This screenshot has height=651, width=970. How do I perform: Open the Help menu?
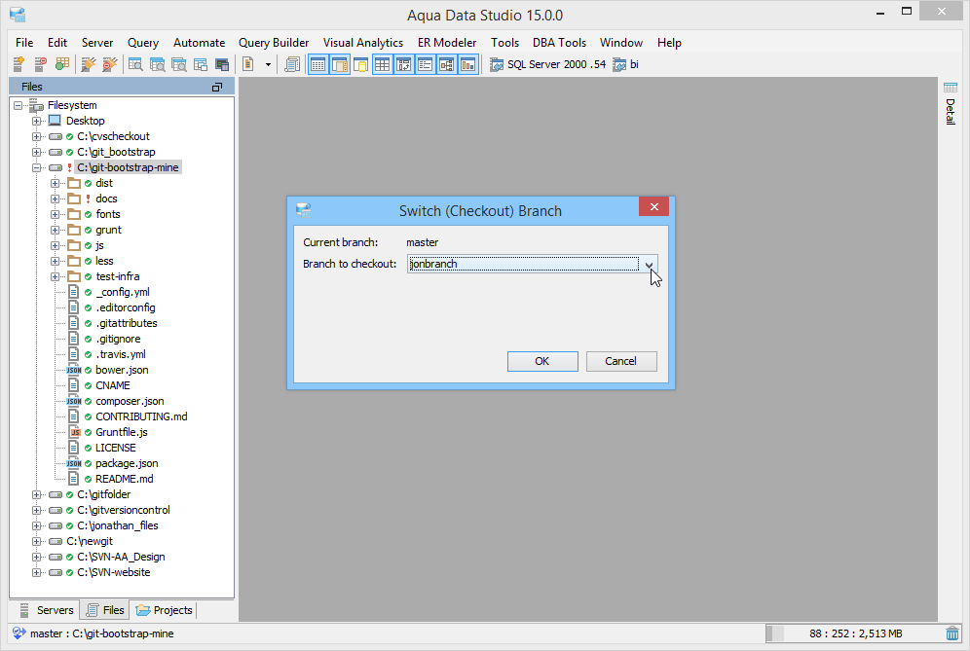[669, 43]
